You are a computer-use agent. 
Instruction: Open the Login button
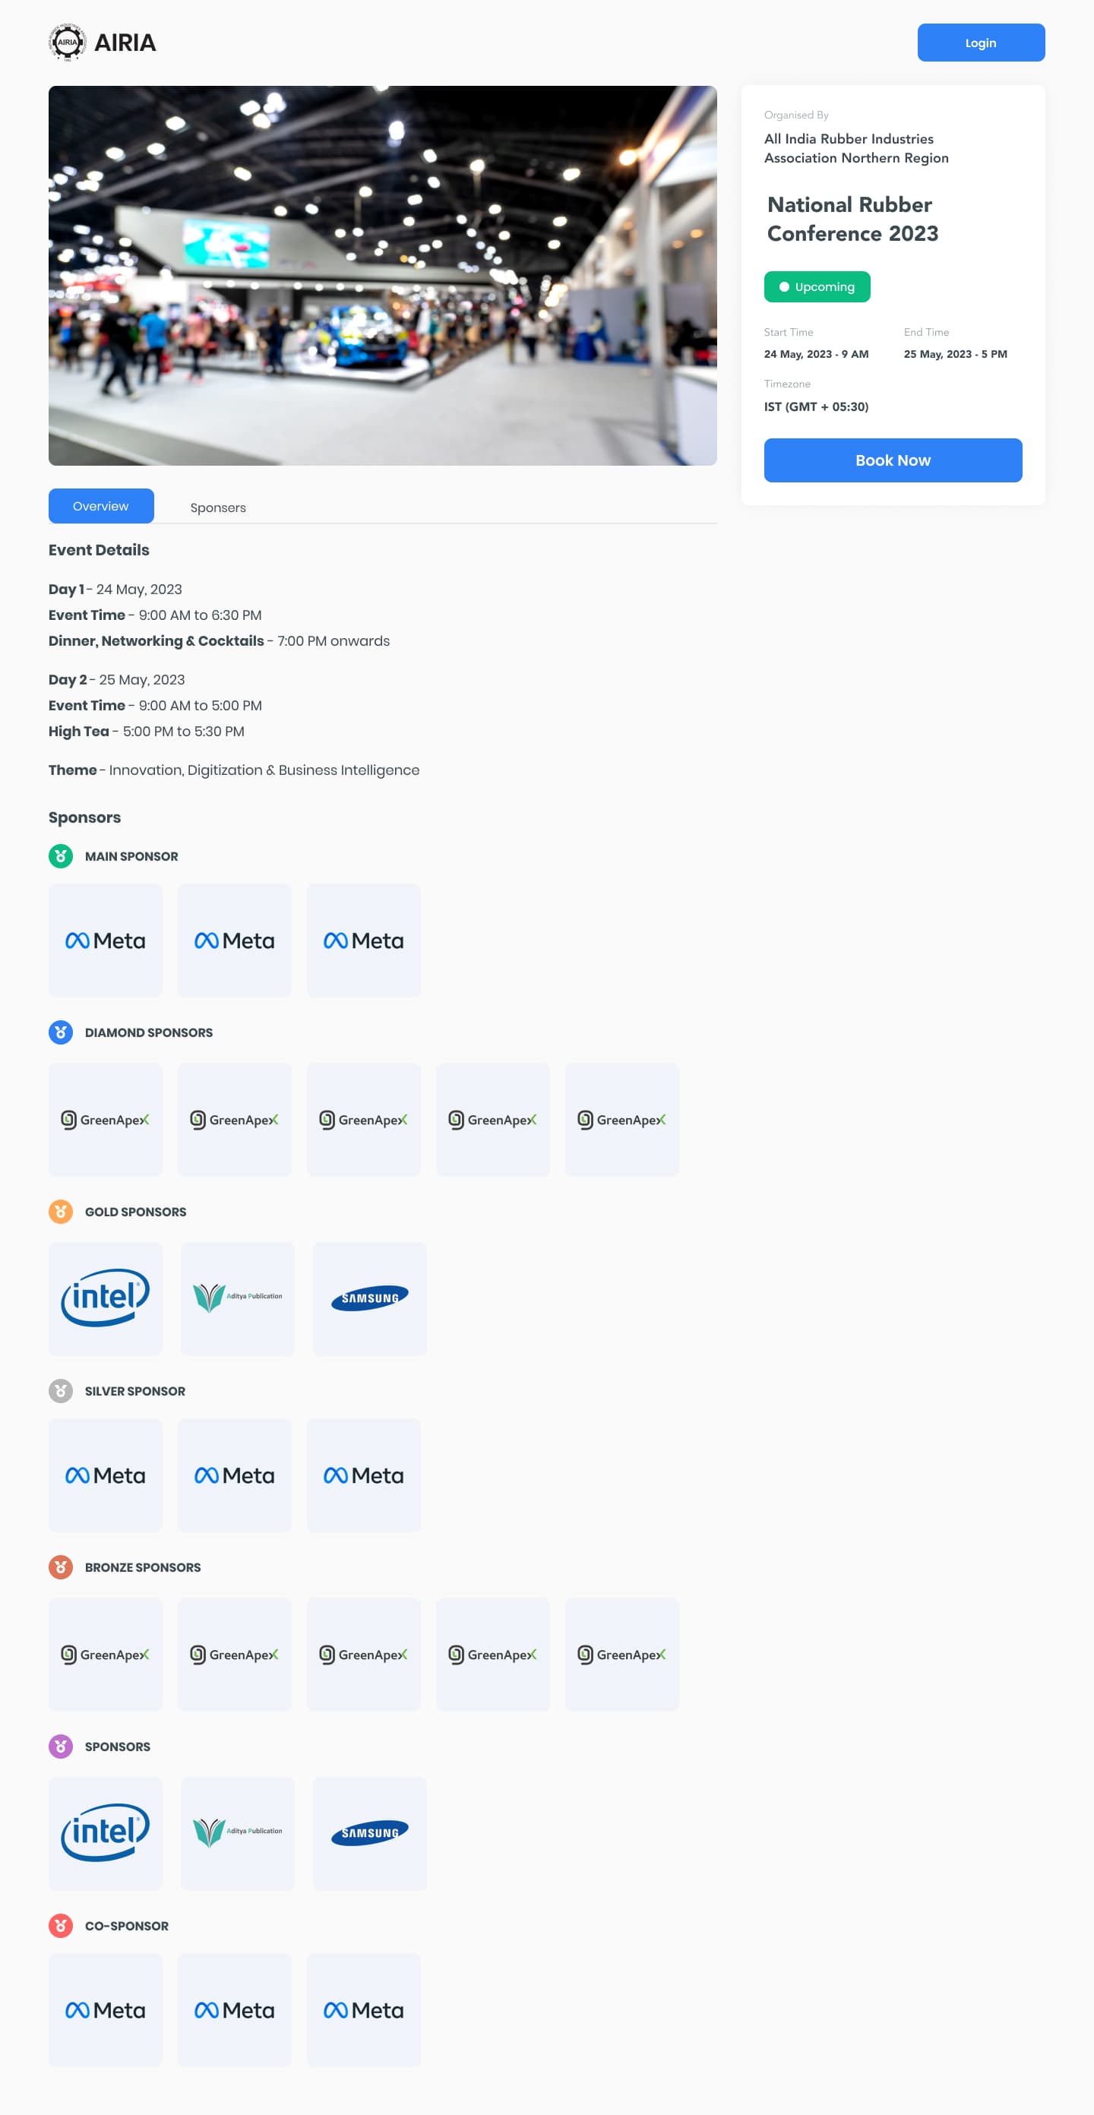point(981,43)
